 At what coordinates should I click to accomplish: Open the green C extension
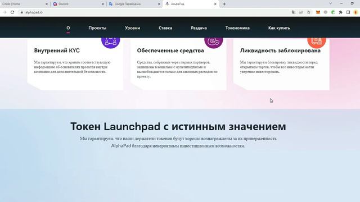coord(333,12)
